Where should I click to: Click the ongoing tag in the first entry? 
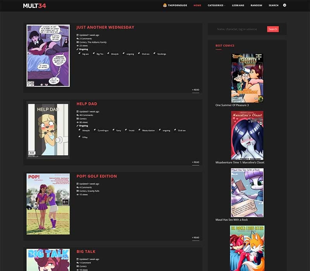130,54
